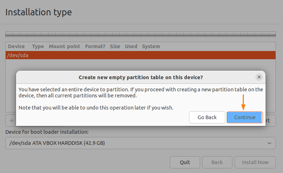This screenshot has height=173, width=283.
Task: Click the Mount point column header
Action: 64,46
